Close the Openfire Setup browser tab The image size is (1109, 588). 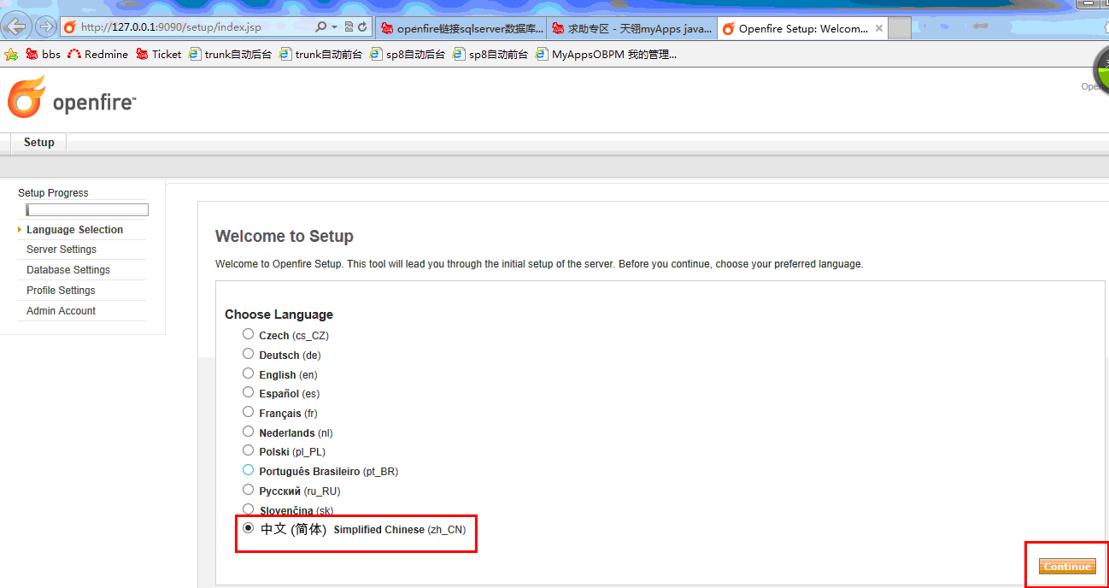(877, 28)
